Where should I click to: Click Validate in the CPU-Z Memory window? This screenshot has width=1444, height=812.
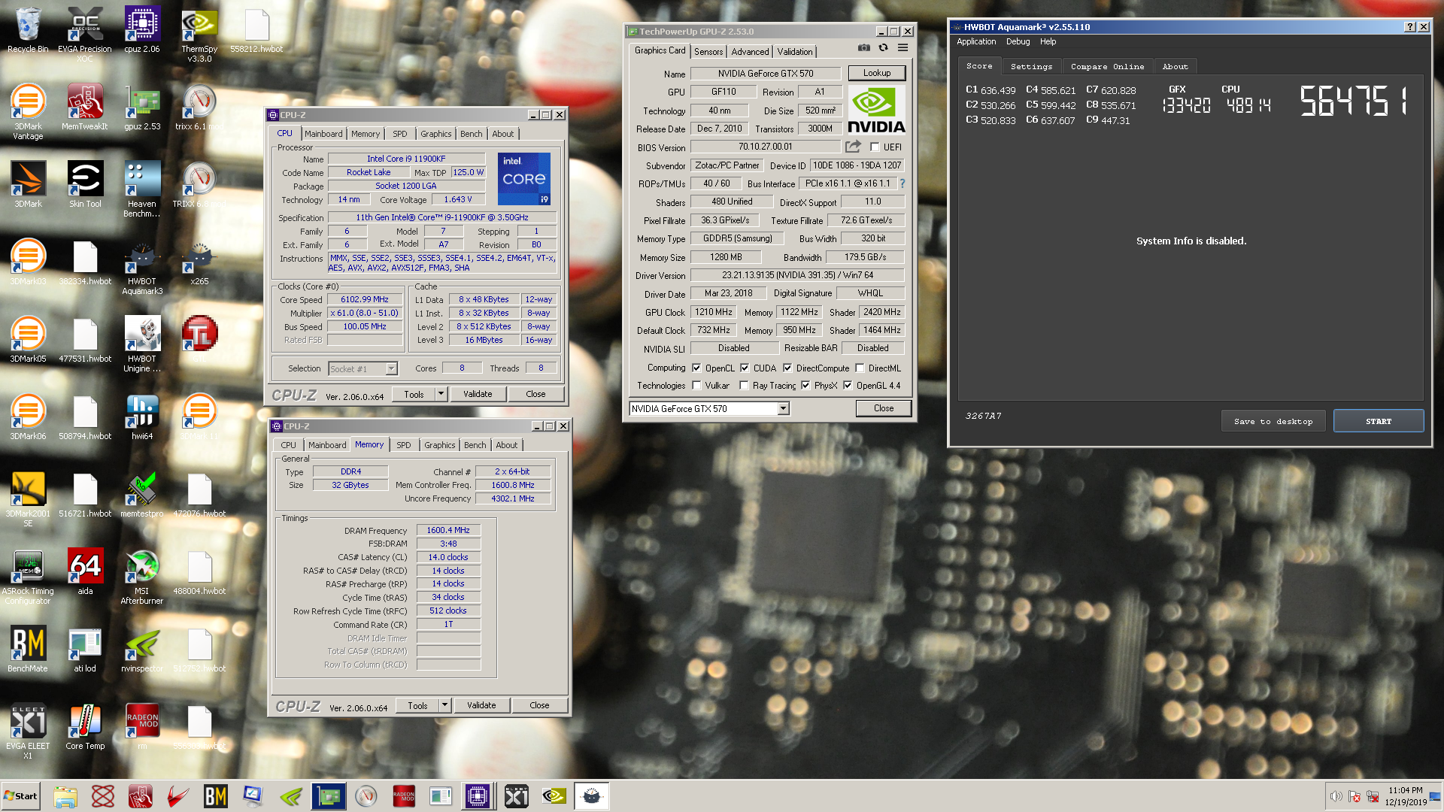pyautogui.click(x=481, y=705)
